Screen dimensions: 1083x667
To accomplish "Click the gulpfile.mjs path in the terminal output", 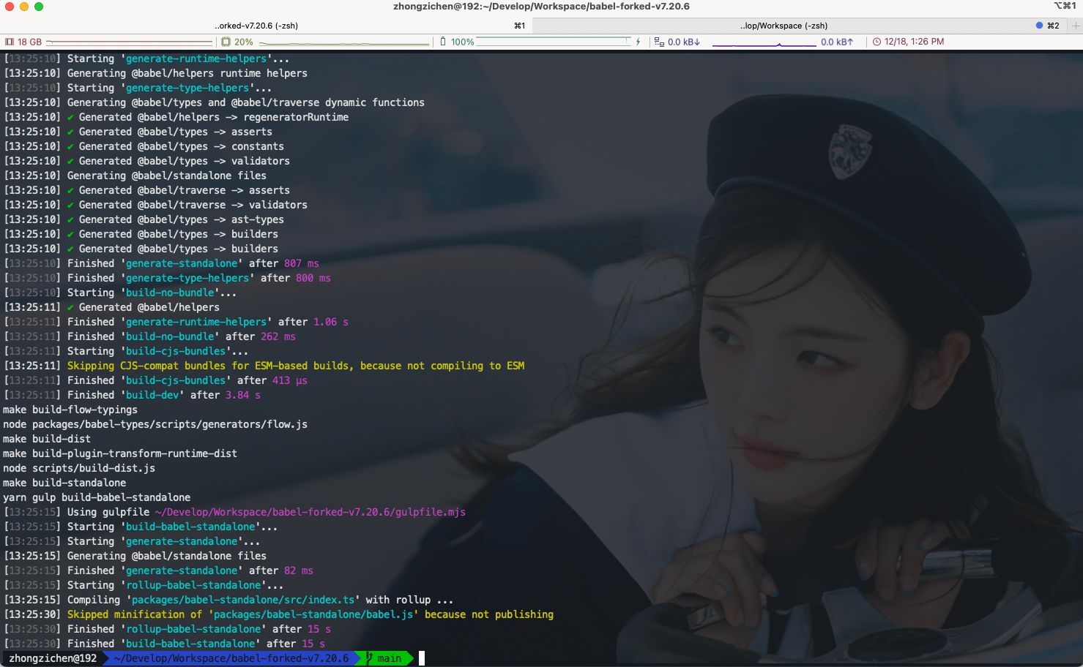I will click(310, 512).
